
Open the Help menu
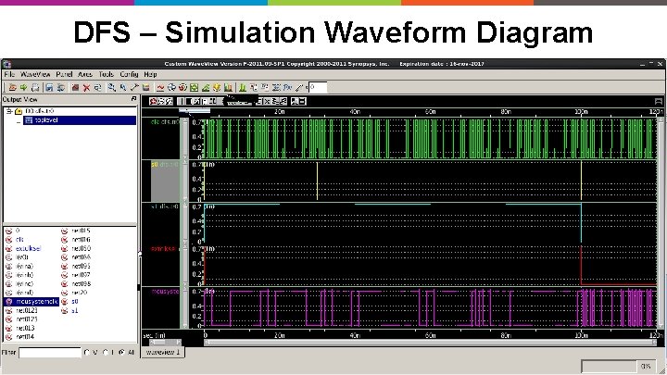pyautogui.click(x=150, y=74)
